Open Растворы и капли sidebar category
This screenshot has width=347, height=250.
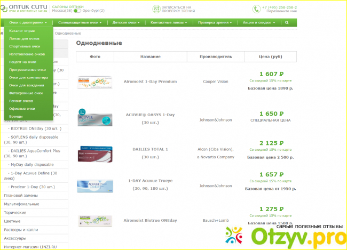click(22, 229)
